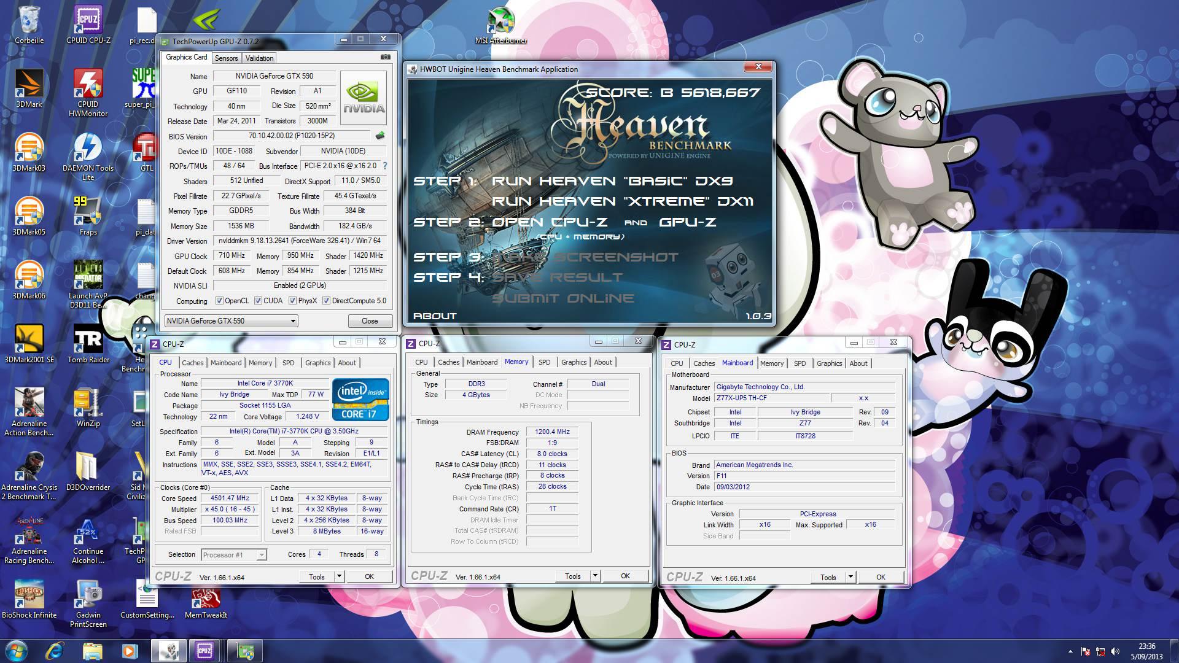Open Gadwin PrintScreen shortcut
The width and height of the screenshot is (1179, 663).
pos(88,603)
